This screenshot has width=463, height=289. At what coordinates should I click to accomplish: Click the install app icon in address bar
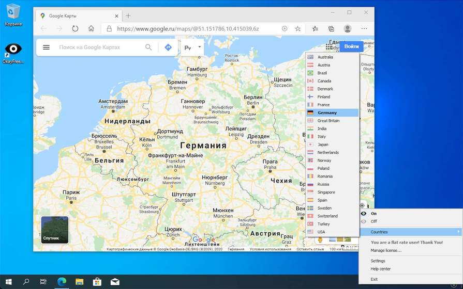pyautogui.click(x=285, y=28)
